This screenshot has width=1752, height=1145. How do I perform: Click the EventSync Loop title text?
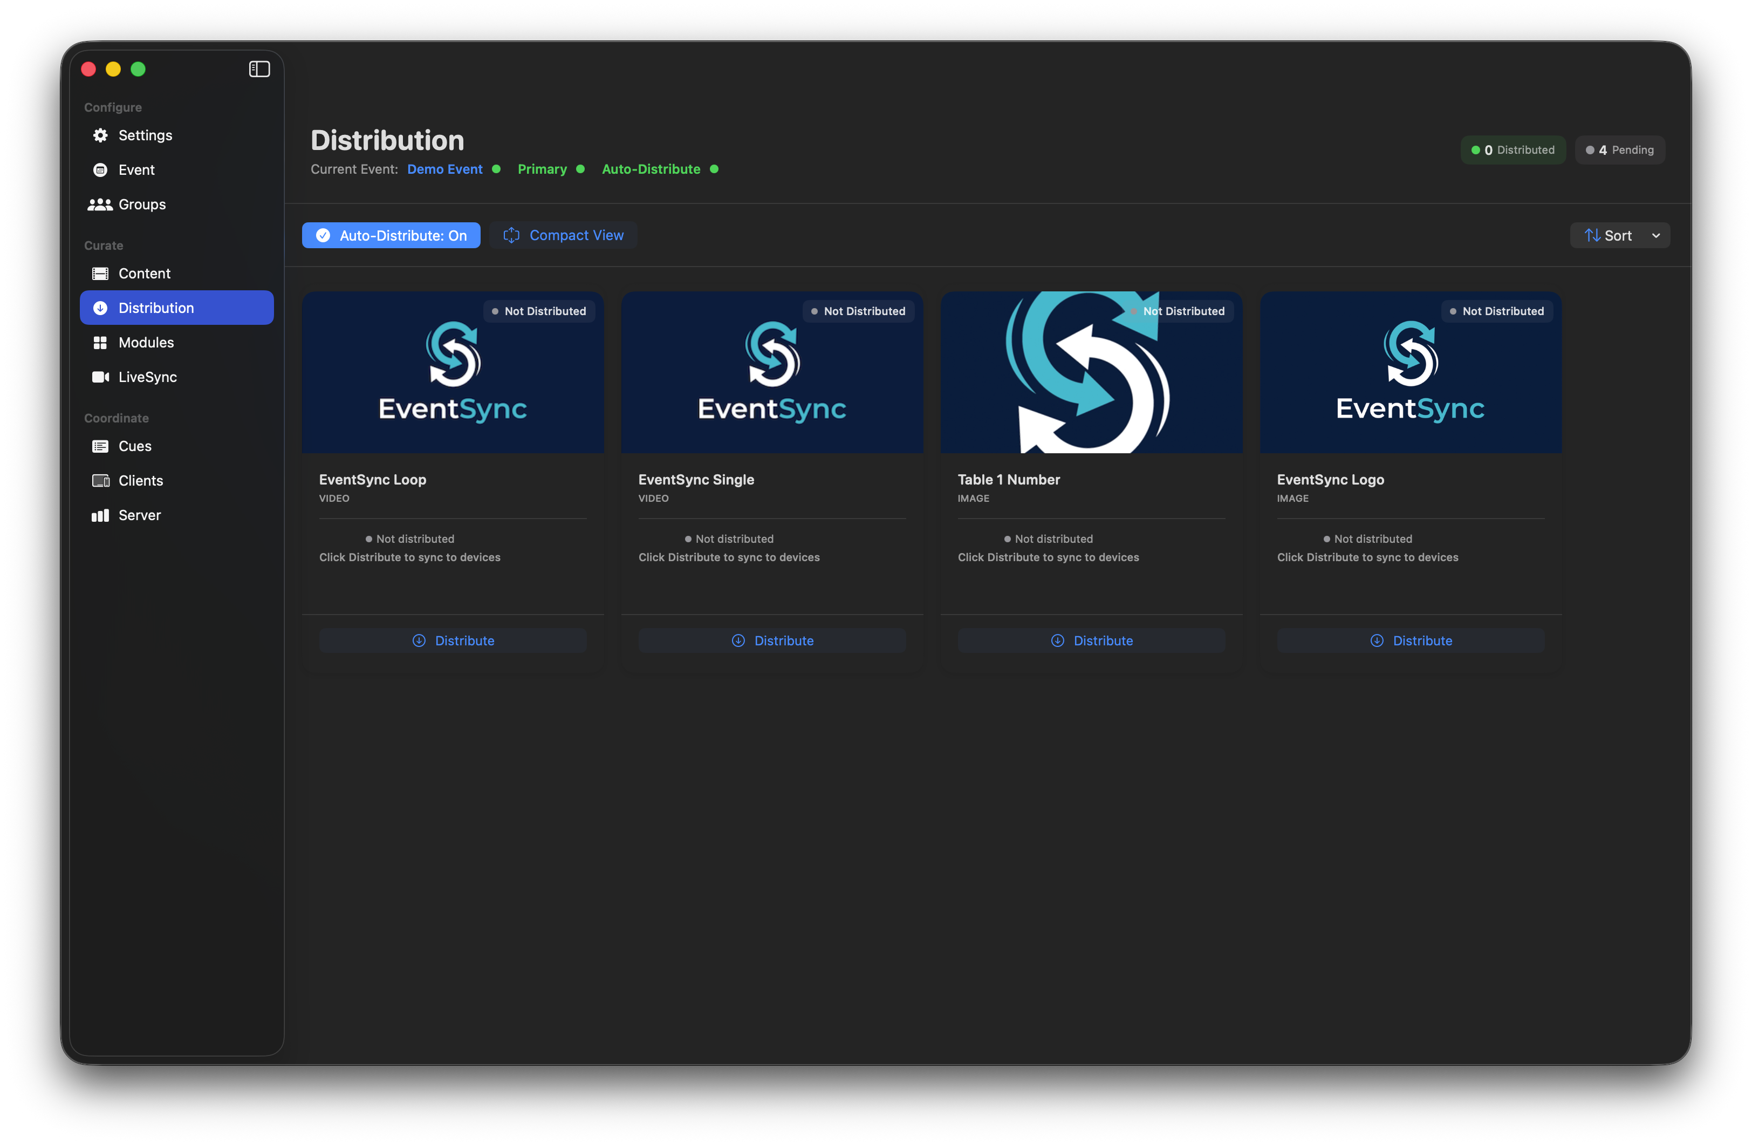[373, 480]
